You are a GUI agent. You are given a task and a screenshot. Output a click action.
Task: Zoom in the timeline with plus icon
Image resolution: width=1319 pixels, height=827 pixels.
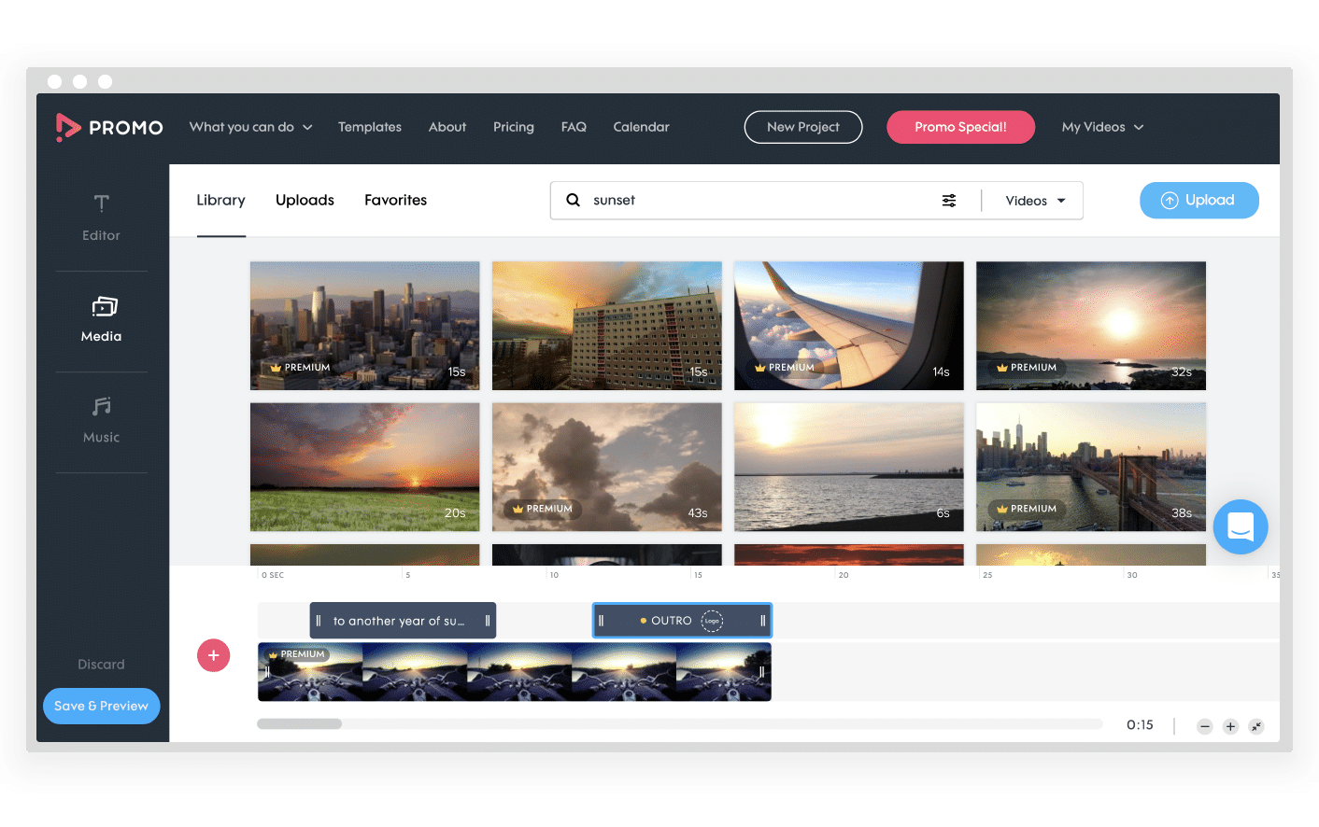tap(1230, 725)
